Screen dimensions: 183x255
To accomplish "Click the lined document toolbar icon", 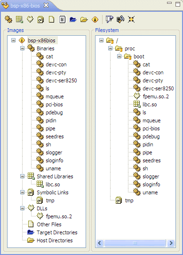I will (x=62, y=19).
